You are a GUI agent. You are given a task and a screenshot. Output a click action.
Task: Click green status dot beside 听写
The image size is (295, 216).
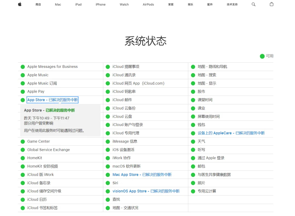click(193, 150)
